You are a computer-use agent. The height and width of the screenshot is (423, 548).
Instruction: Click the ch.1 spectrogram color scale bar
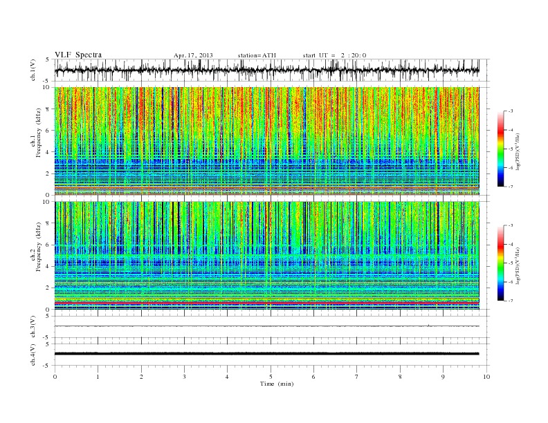(500, 149)
